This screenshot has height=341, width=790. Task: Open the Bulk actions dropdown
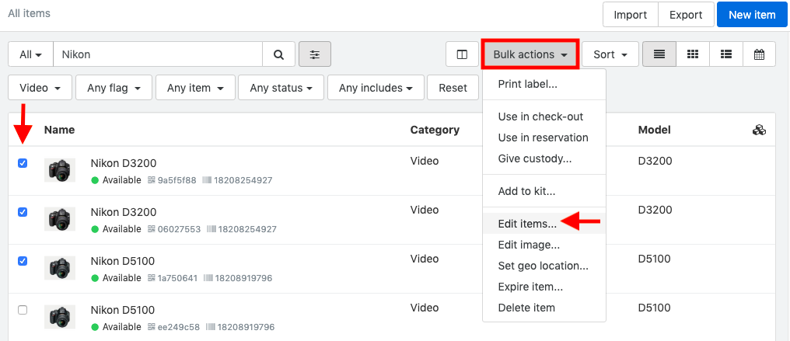point(530,54)
